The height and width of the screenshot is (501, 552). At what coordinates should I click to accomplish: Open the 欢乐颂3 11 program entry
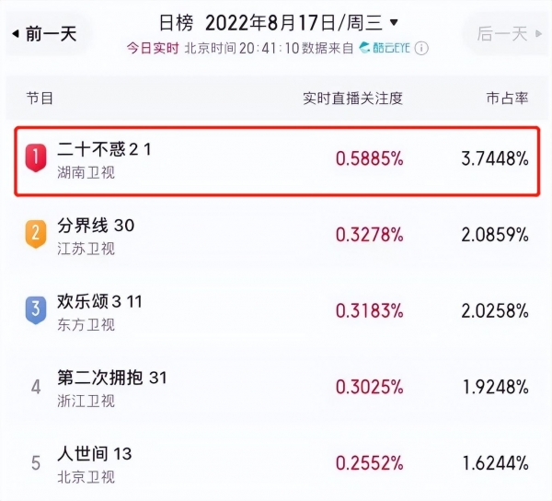pyautogui.click(x=99, y=301)
